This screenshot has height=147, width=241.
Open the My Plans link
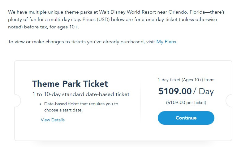coord(166,42)
